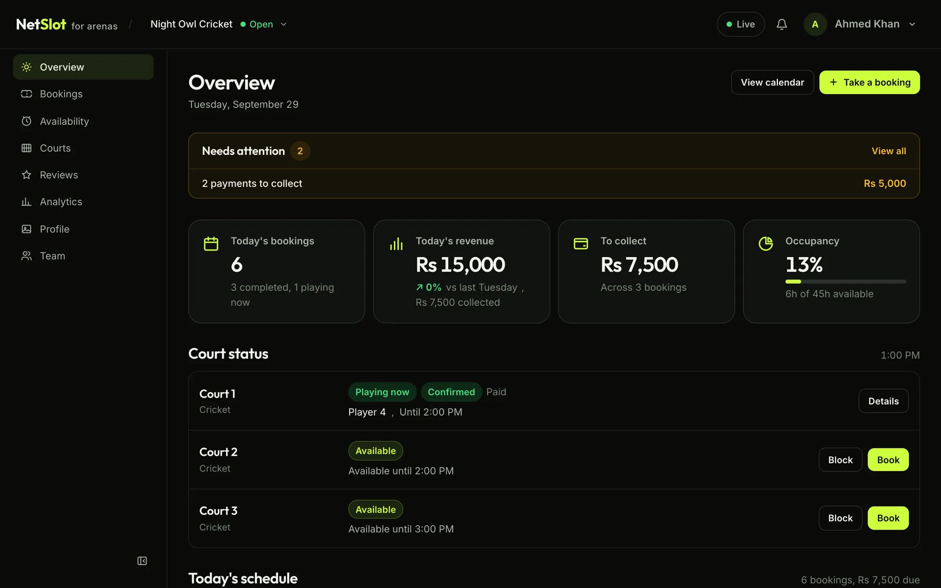Select Analytics from the sidebar
Image resolution: width=941 pixels, height=588 pixels.
coord(83,201)
